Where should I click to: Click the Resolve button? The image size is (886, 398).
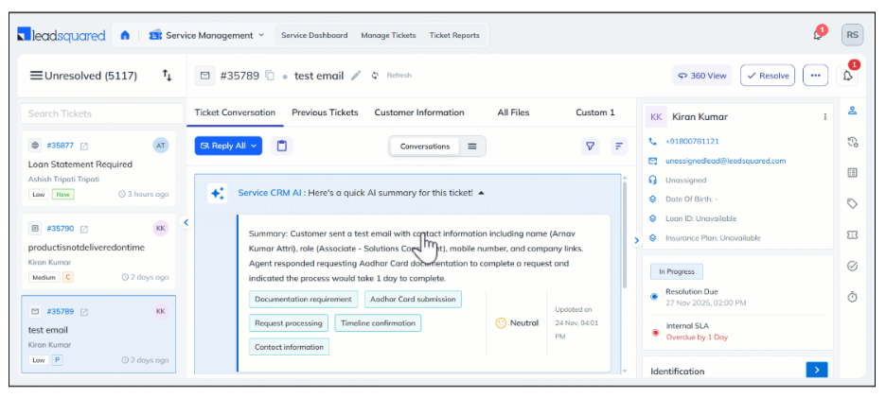(x=767, y=76)
